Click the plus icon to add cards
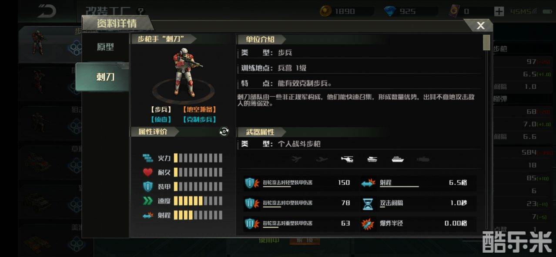Image resolution: width=556 pixels, height=257 pixels. tap(499, 11)
